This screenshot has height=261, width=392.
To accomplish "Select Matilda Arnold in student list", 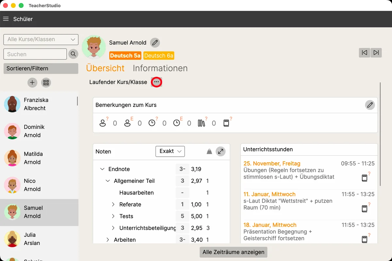I will (39, 158).
